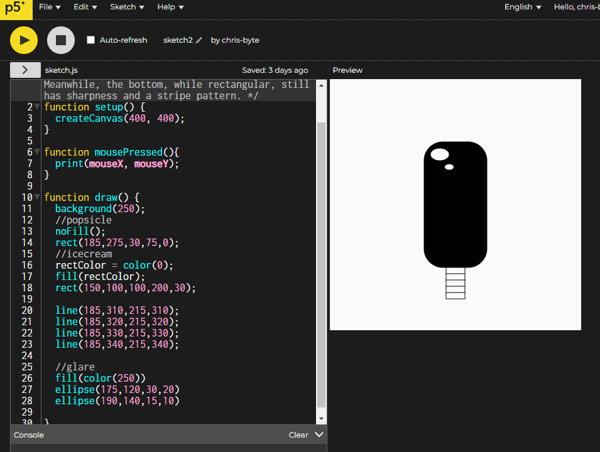Open the Sketch menu
The width and height of the screenshot is (600, 452).
tap(127, 7)
